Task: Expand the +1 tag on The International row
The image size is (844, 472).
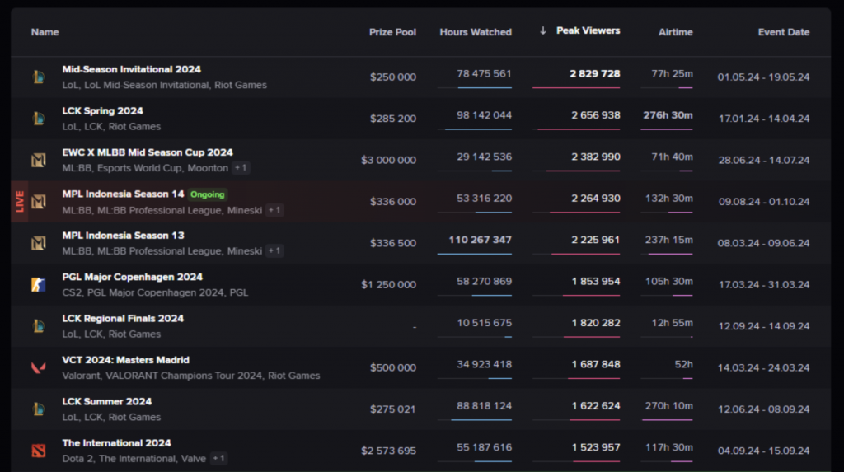Action: click(x=218, y=459)
